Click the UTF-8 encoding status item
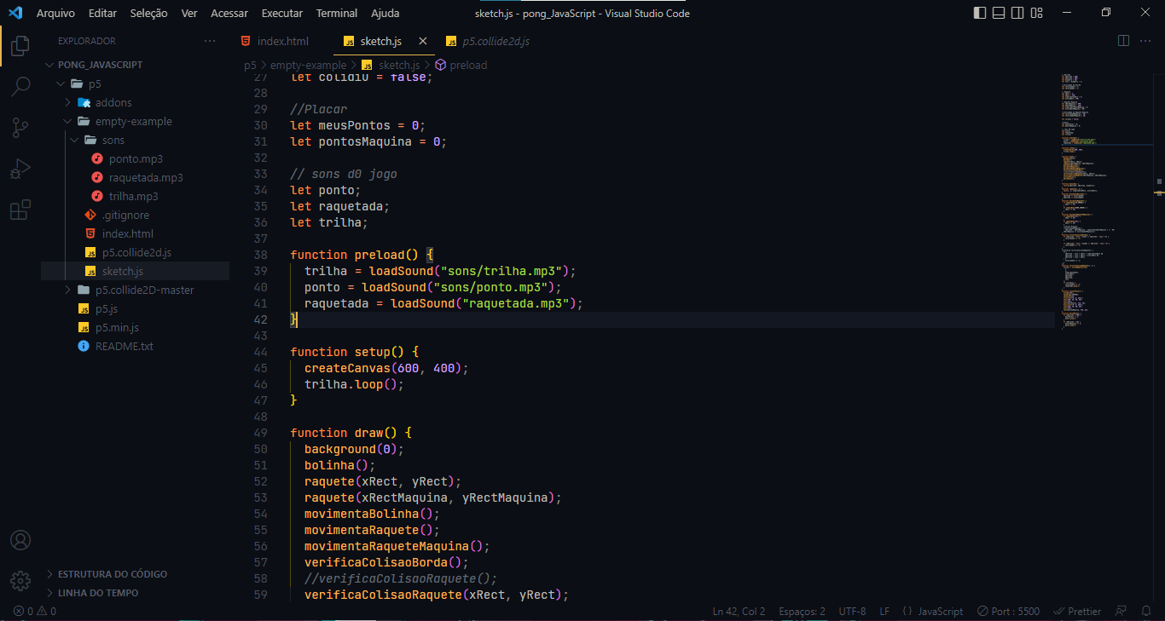1165x621 pixels. click(852, 611)
